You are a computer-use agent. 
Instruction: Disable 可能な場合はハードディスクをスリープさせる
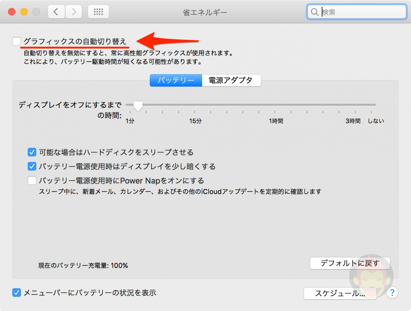pos(32,152)
